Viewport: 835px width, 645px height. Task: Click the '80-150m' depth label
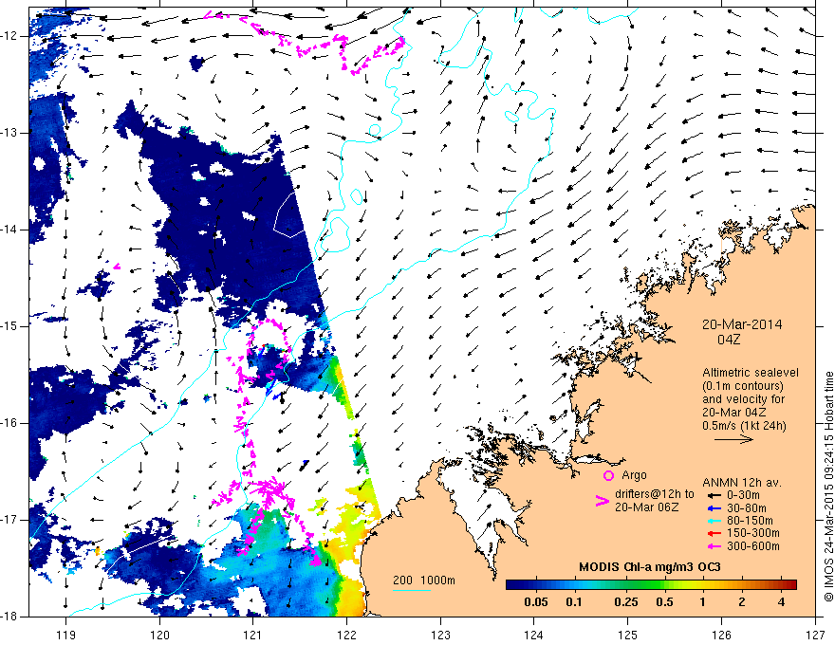tap(750, 521)
